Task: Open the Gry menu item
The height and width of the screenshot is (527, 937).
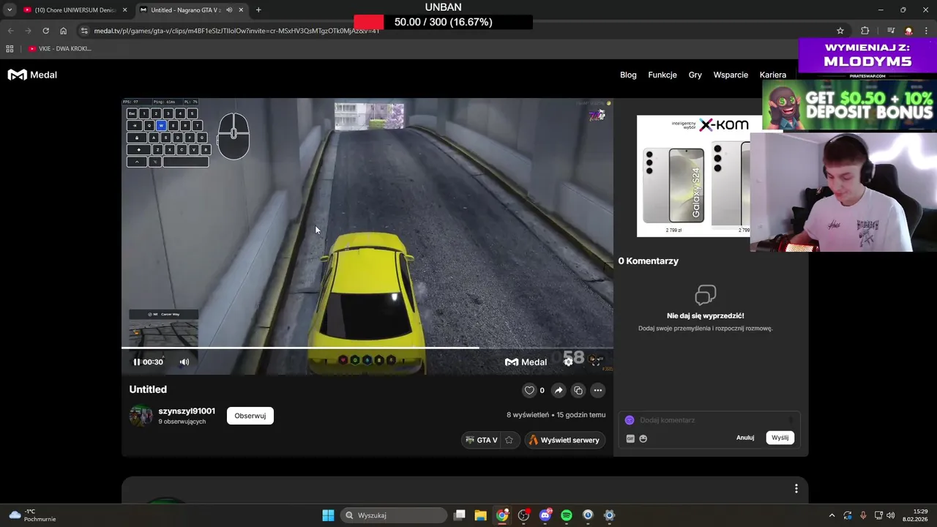Action: [x=695, y=75]
